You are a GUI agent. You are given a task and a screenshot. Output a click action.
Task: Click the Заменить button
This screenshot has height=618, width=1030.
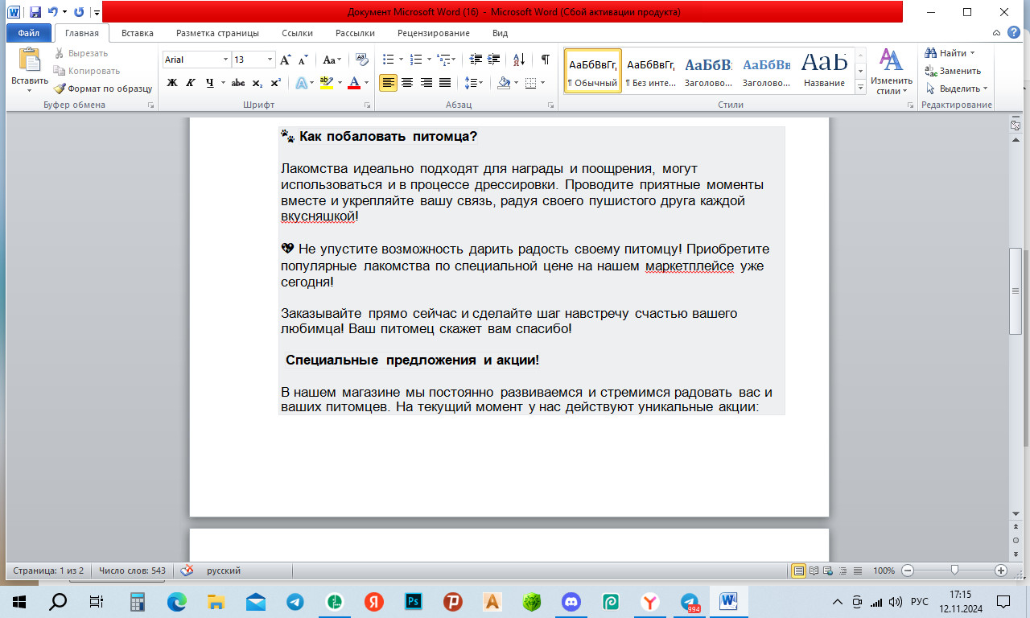pos(953,71)
